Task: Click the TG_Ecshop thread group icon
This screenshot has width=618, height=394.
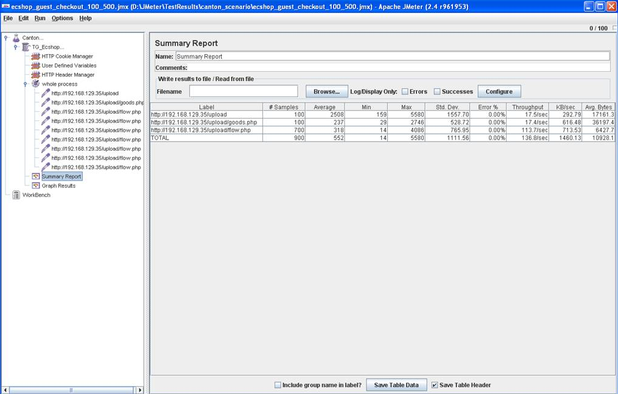Action: 26,47
